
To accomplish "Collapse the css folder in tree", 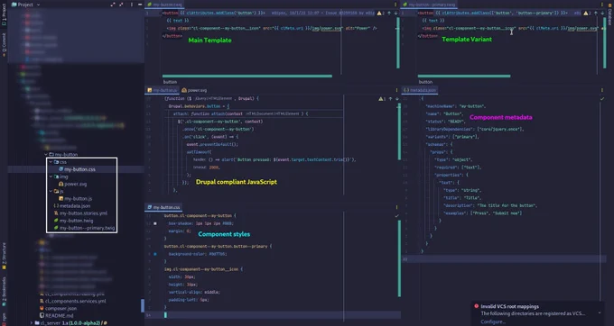I will [51, 162].
